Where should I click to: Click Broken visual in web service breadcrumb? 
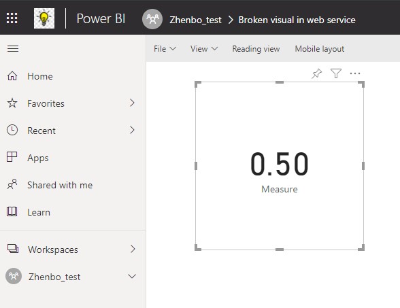pyautogui.click(x=297, y=20)
